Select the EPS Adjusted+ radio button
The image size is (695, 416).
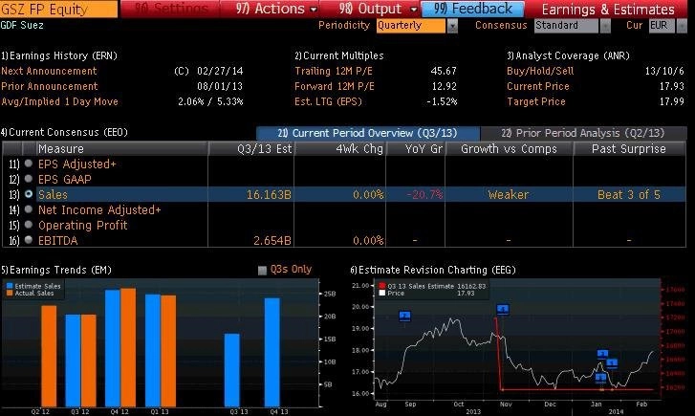pyautogui.click(x=29, y=164)
